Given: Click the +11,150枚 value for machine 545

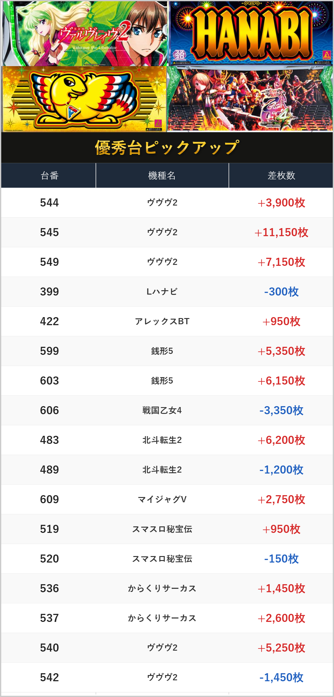Looking at the screenshot, I should click(x=281, y=232).
